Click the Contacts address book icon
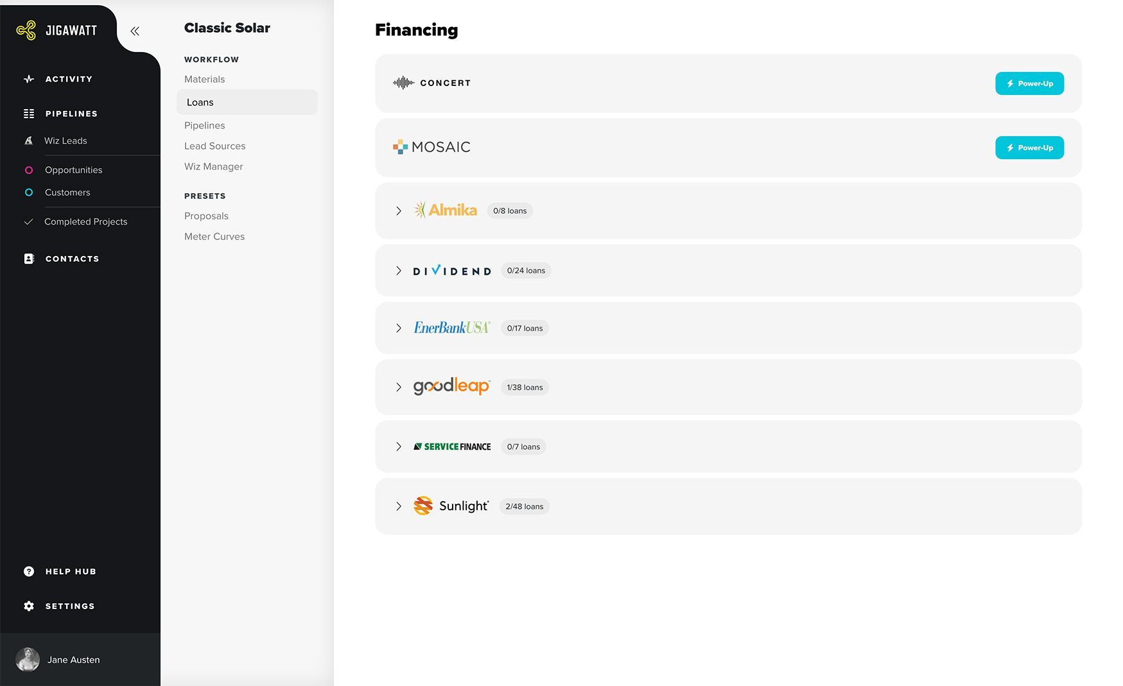 (x=29, y=259)
